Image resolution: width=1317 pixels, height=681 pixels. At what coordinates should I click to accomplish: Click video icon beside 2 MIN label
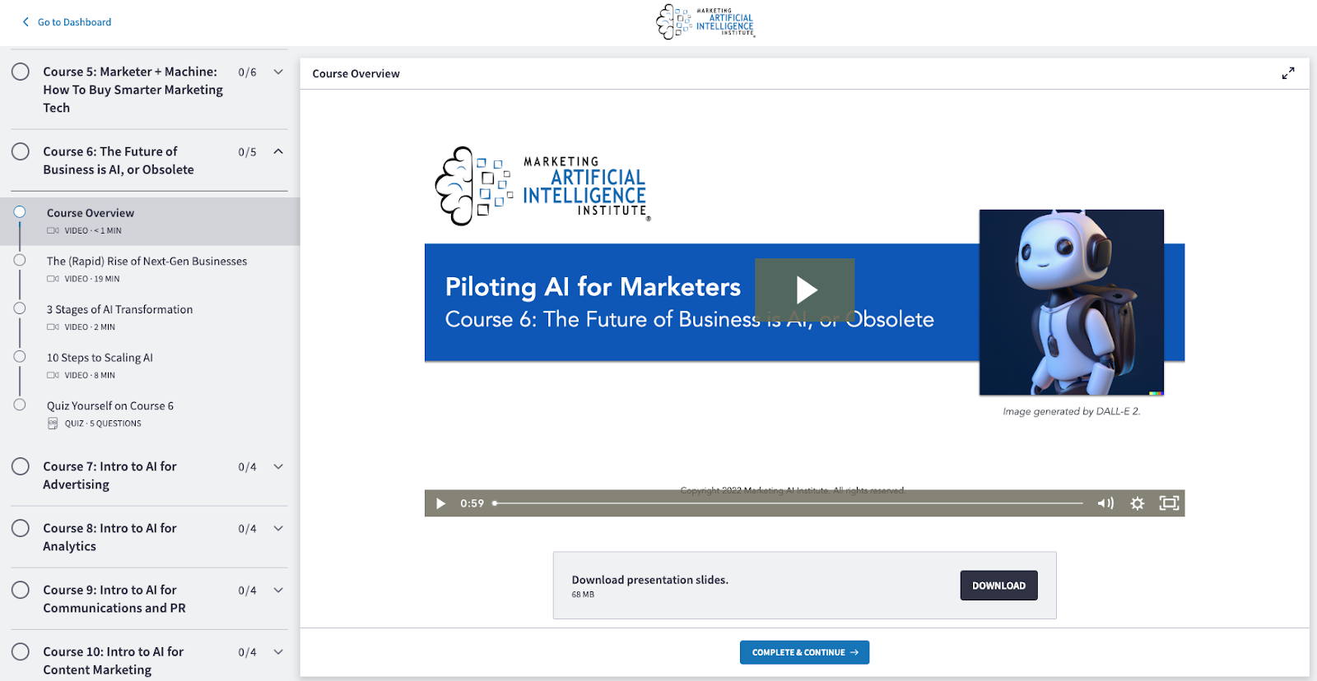pyautogui.click(x=53, y=327)
